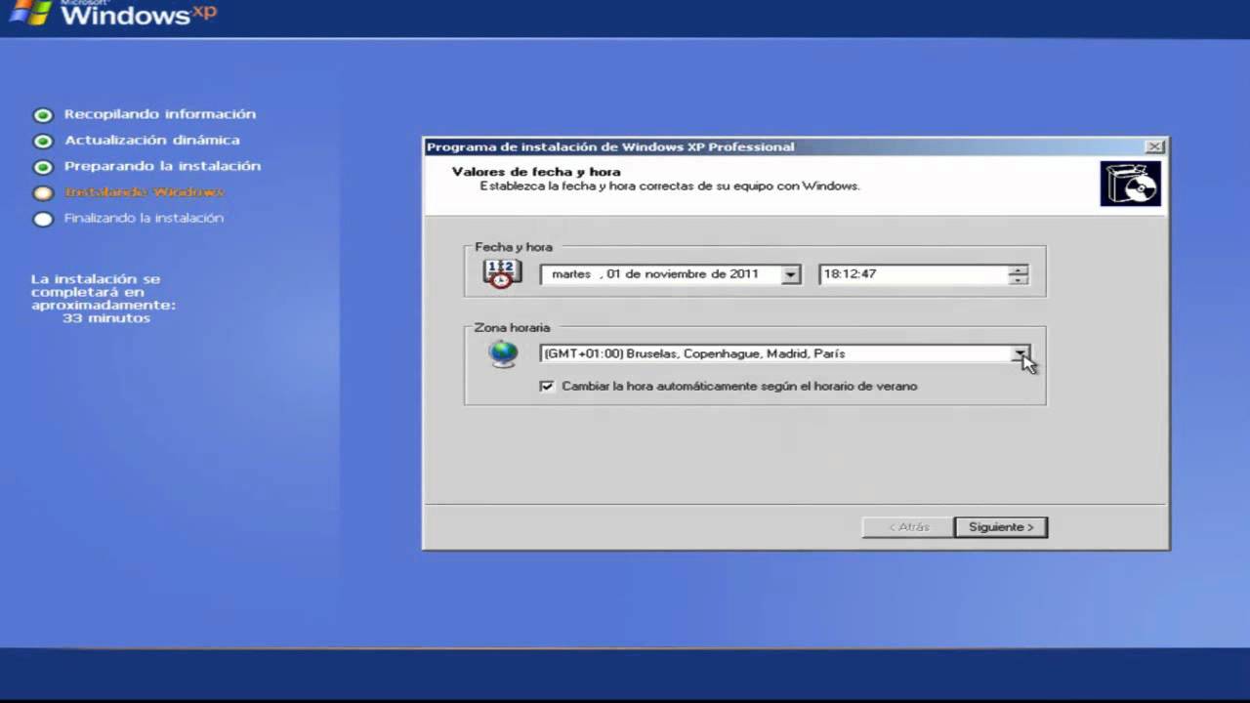Click the 'Zona horaria' group label

point(513,328)
